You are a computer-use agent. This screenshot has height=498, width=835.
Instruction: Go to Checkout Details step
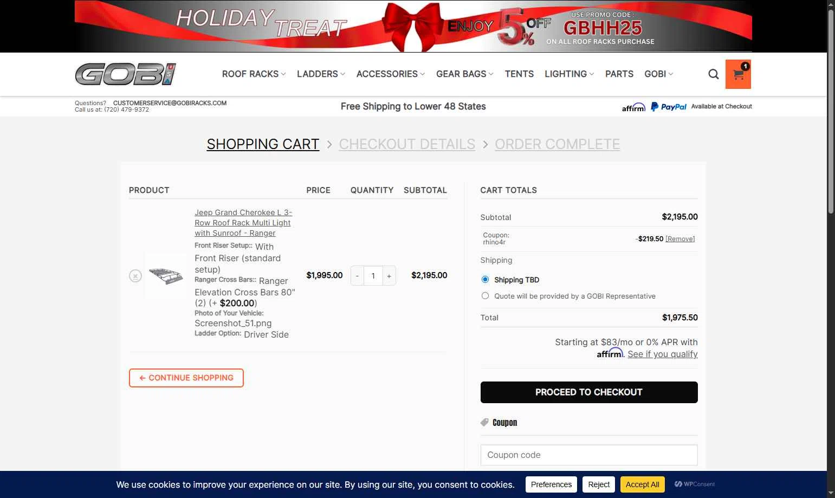point(407,144)
